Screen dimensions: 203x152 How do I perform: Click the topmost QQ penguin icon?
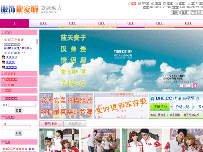(3, 57)
